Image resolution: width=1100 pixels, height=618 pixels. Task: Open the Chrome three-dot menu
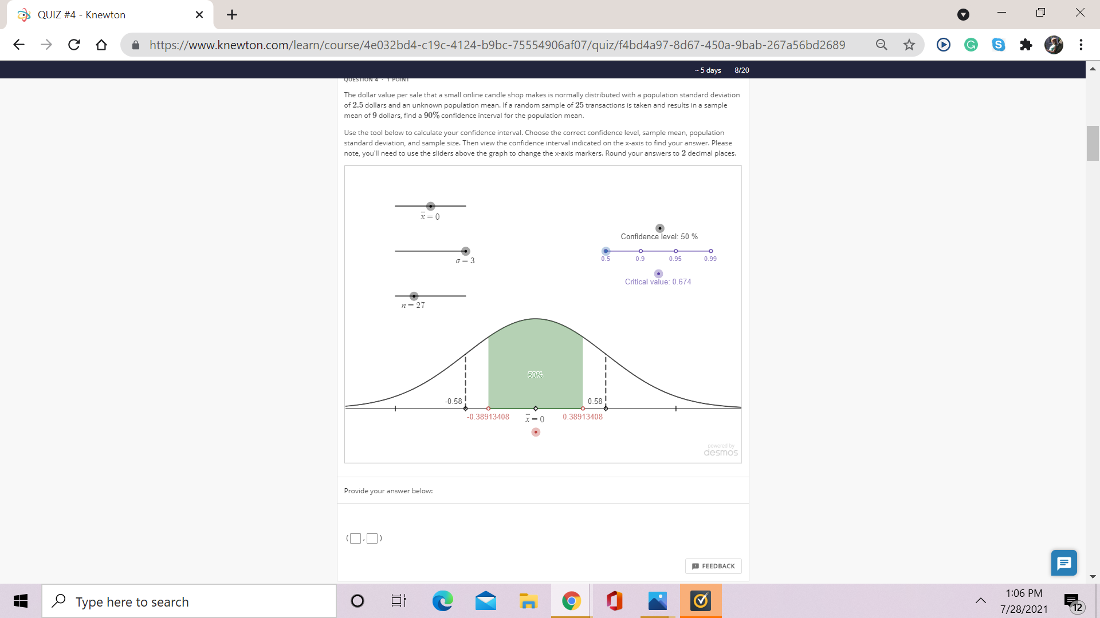point(1082,45)
